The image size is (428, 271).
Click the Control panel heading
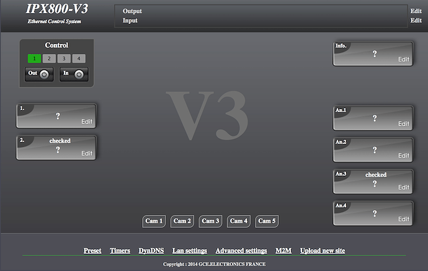56,45
